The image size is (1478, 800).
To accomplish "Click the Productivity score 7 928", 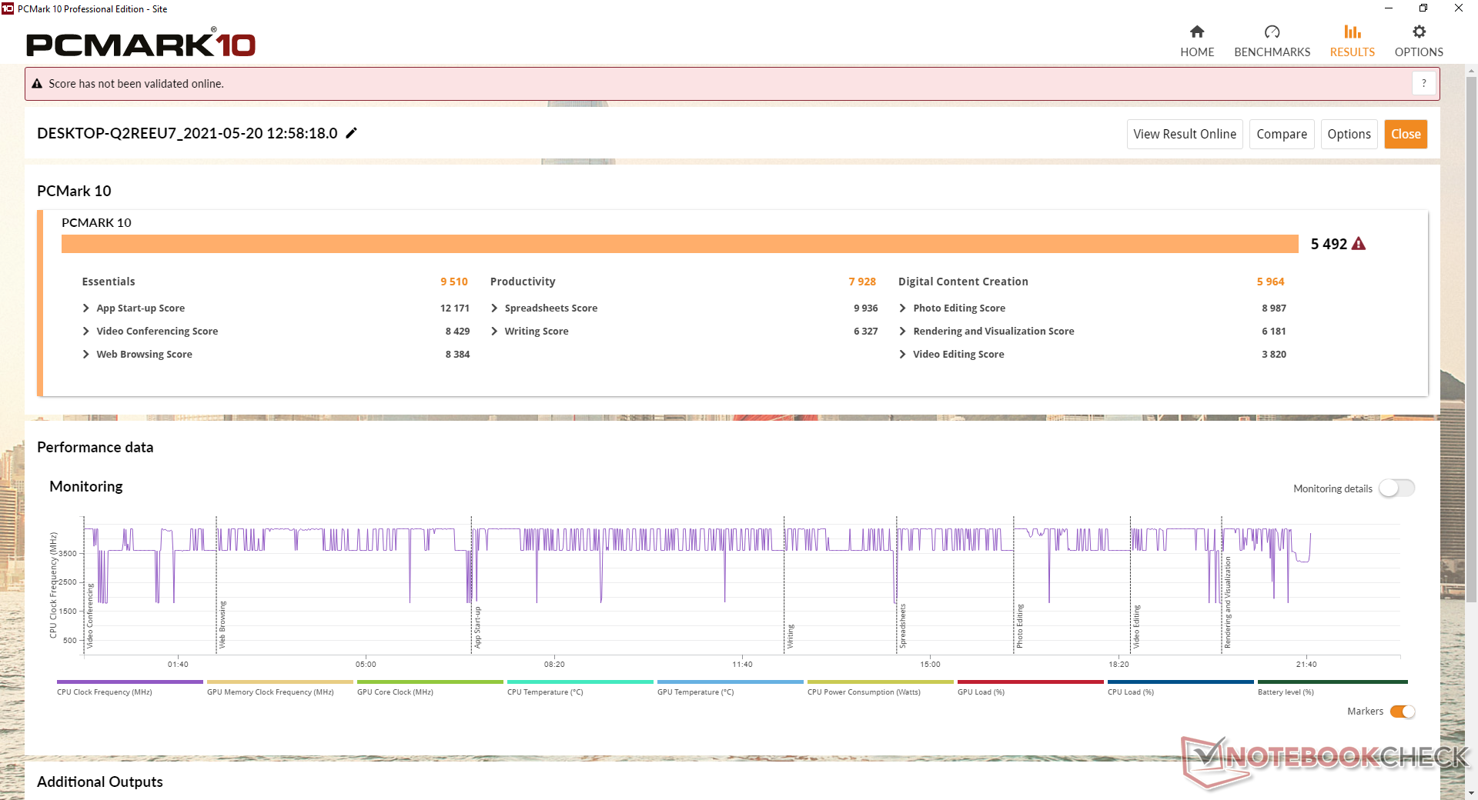I will point(862,282).
